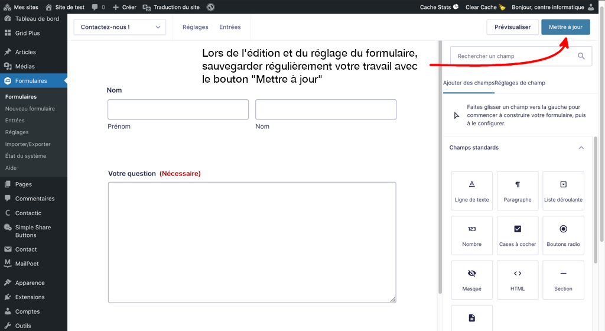Open the Entrées form menu
605x331 pixels.
[x=230, y=27]
